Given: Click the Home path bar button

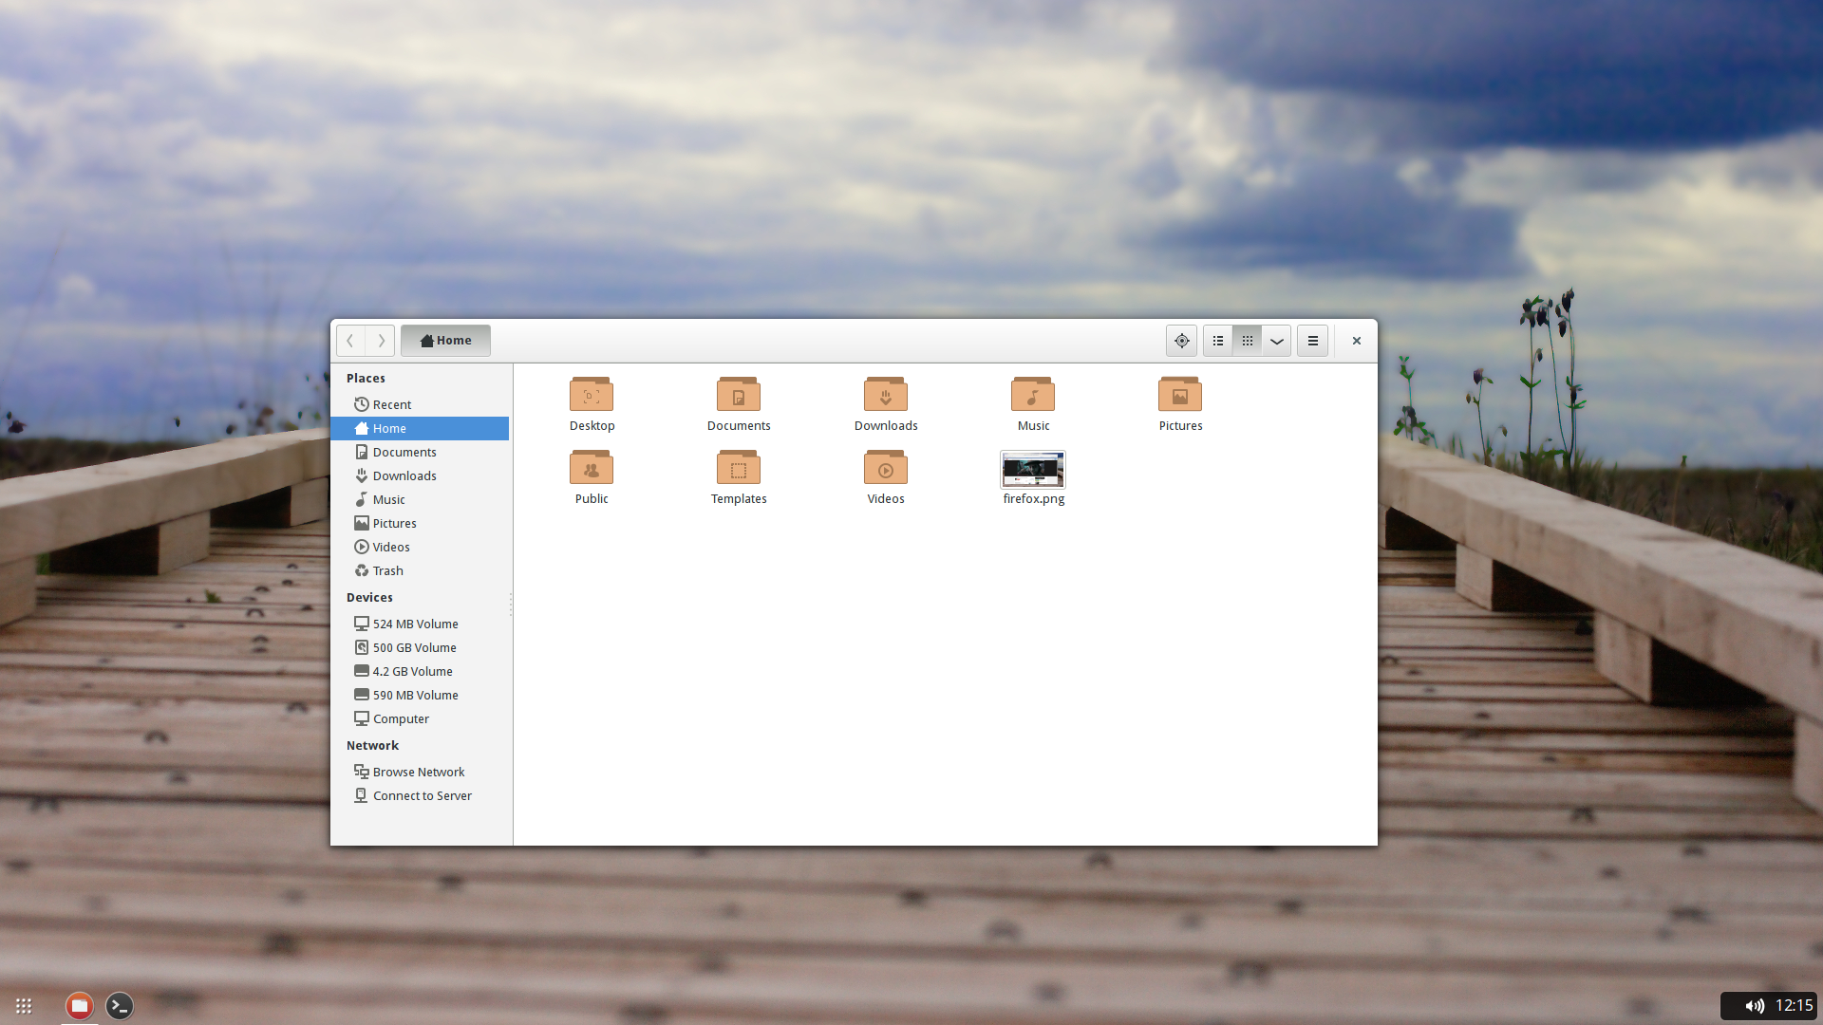Looking at the screenshot, I should pos(445,341).
